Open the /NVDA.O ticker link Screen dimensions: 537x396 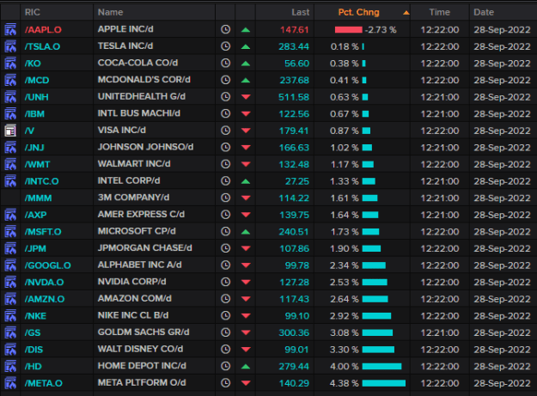tap(44, 283)
